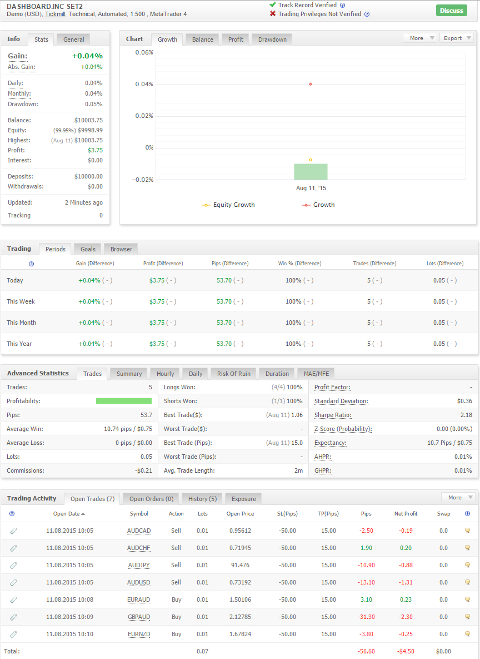Click help icon beside Trading Privileges Not Verified
The height and width of the screenshot is (659, 480).
(x=367, y=14)
